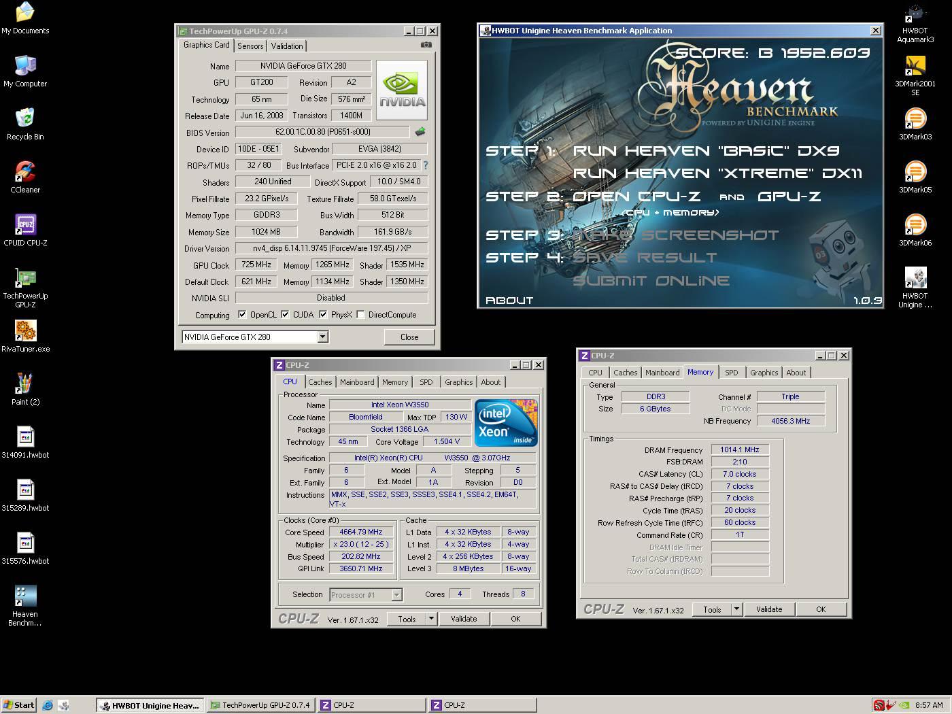
Task: Open CPU-Z link in Heaven step 2
Action: coord(636,197)
